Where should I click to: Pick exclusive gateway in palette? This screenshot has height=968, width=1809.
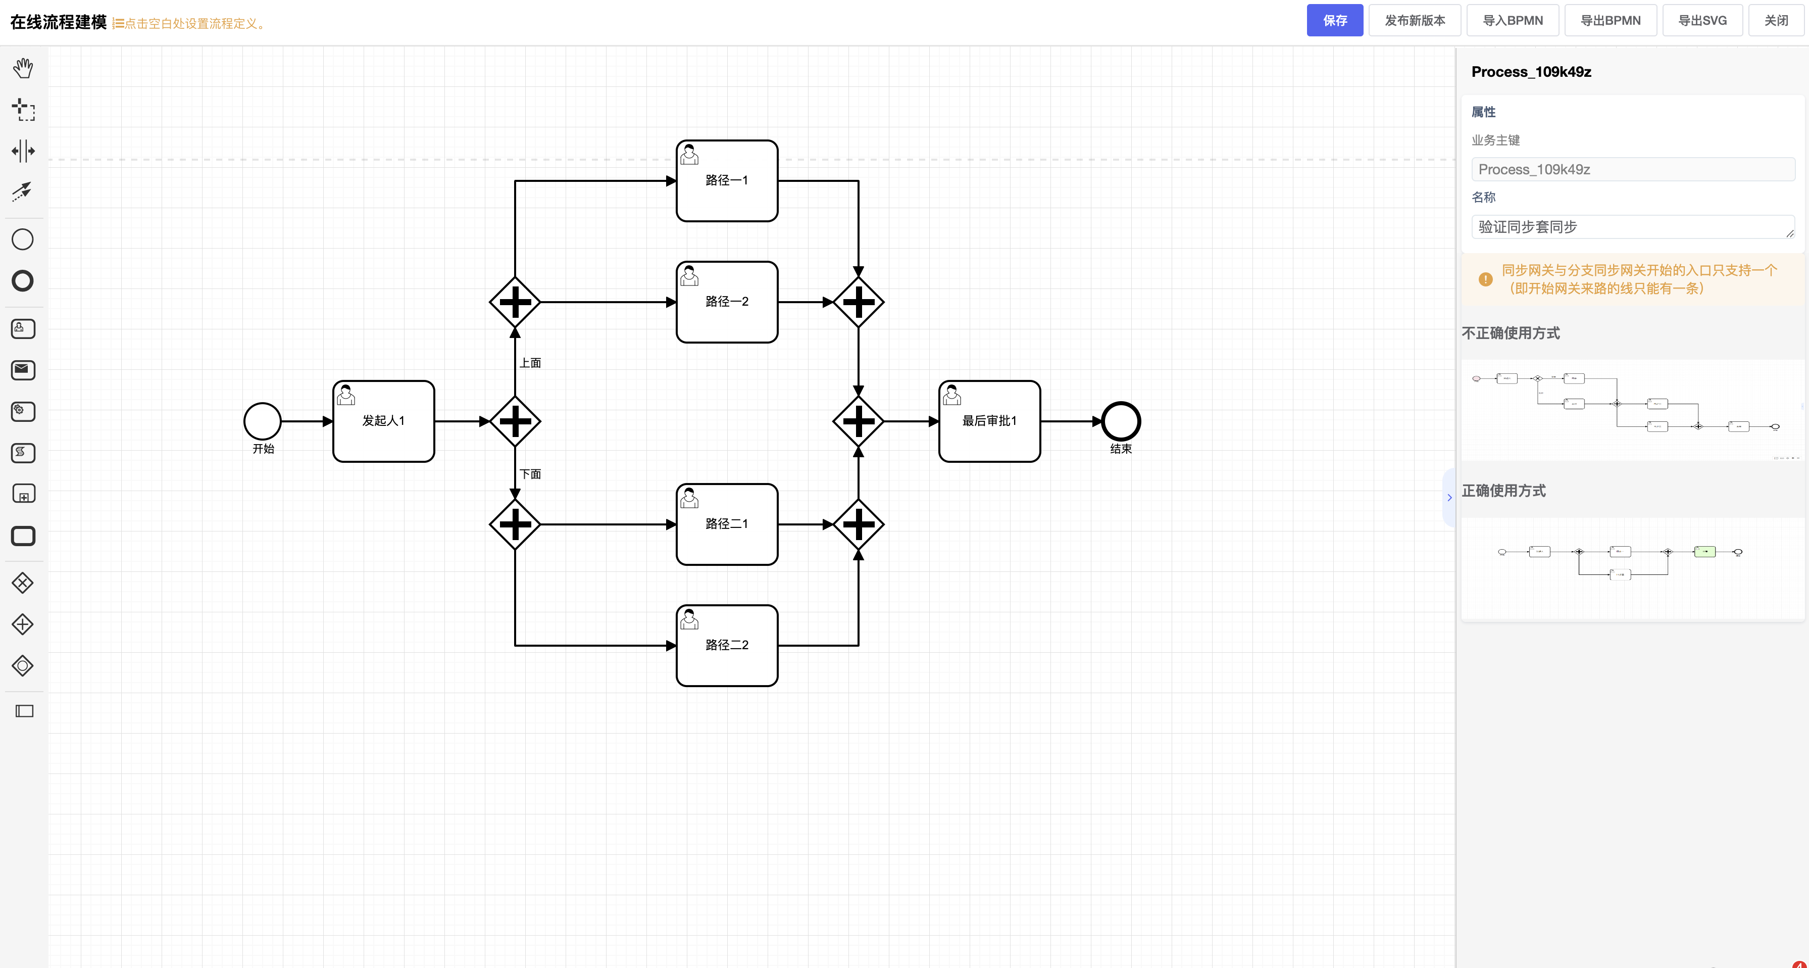[x=23, y=583]
